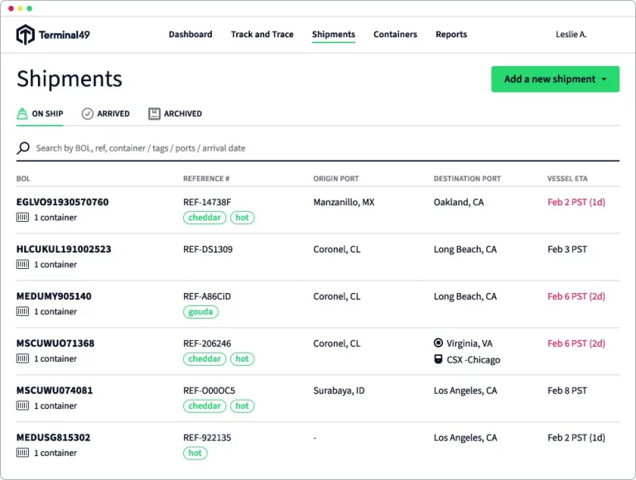Click the gouda tag on REF-A86CiD
Viewport: 636px width, 480px height.
click(200, 312)
